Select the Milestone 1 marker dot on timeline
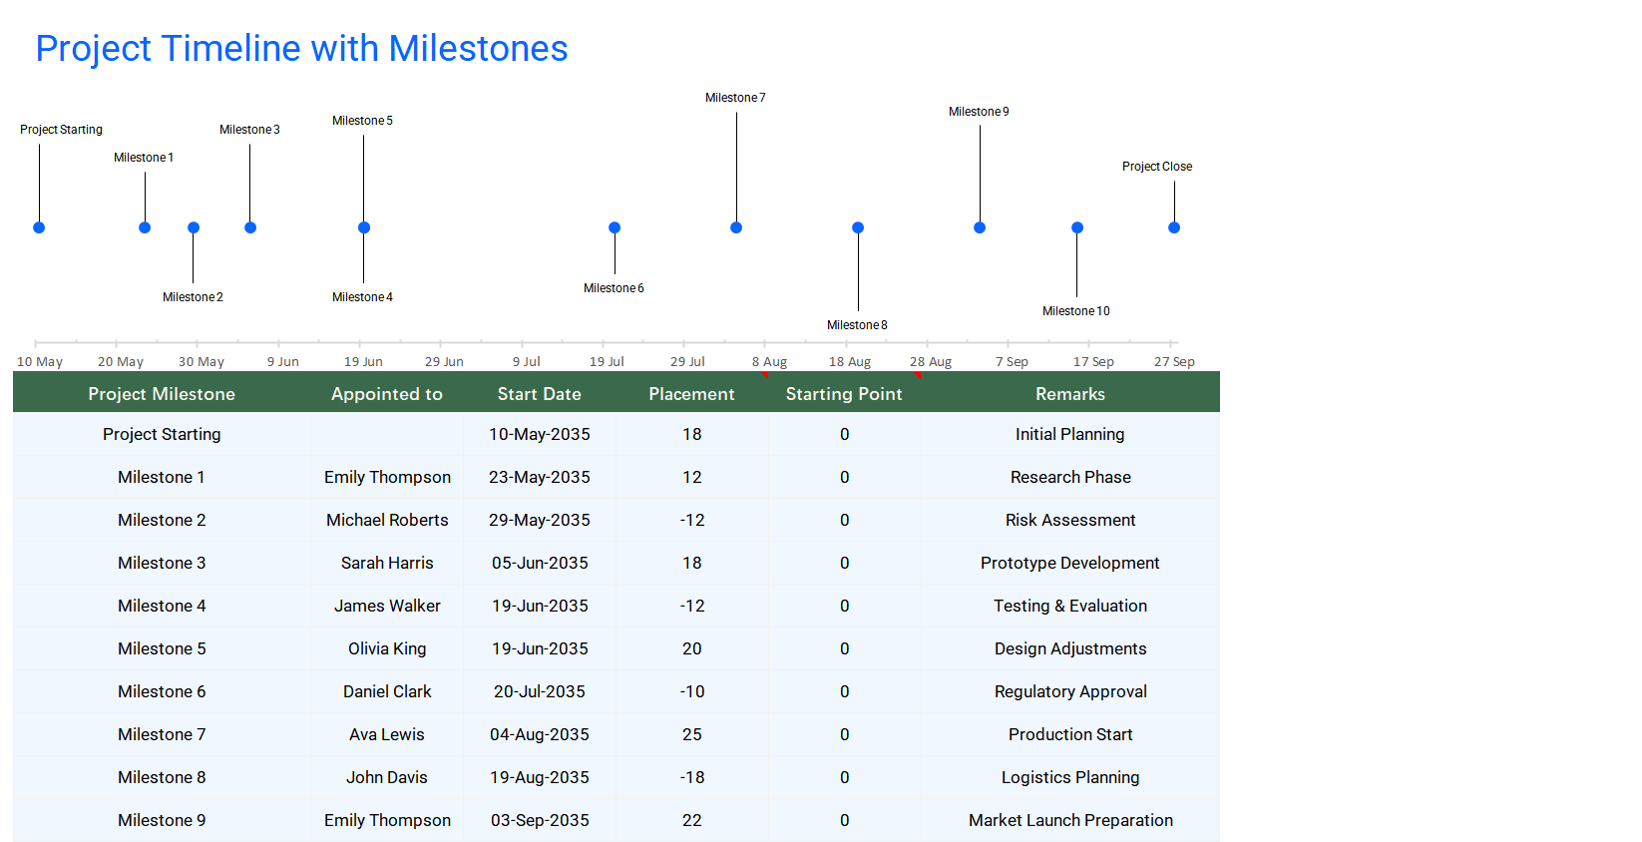This screenshot has width=1642, height=842. [145, 227]
